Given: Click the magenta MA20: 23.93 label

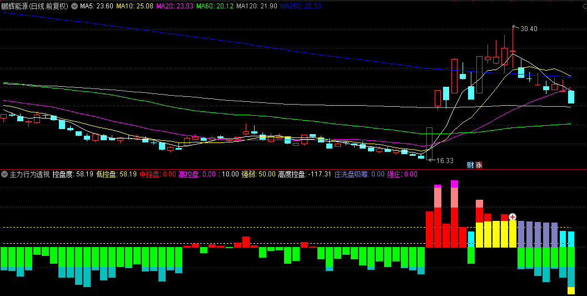Looking at the screenshot, I should point(175,6).
